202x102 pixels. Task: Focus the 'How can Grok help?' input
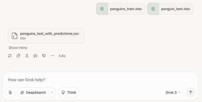pyautogui.click(x=100, y=80)
